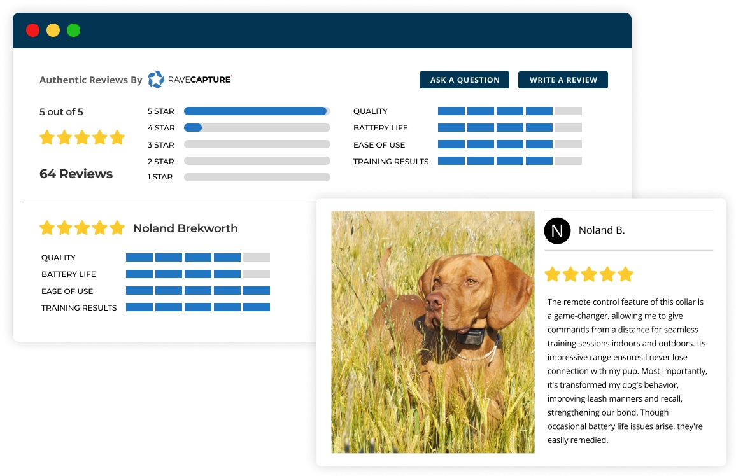The width and height of the screenshot is (736, 476).
Task: Select the reviewer name 'Noland Brekworth'
Action: (x=185, y=228)
